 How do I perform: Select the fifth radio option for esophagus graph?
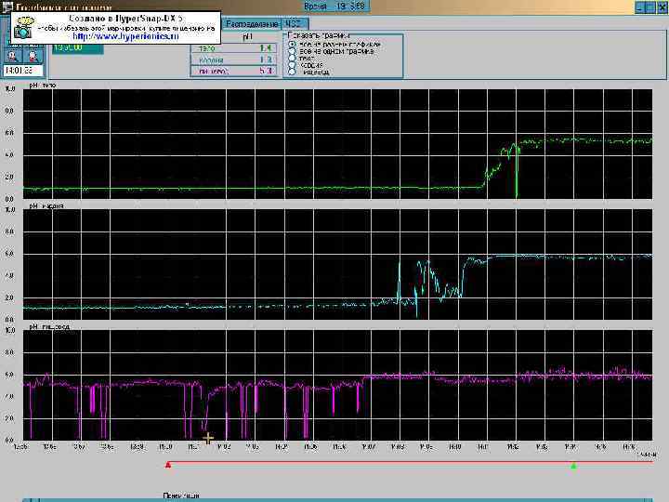293,71
